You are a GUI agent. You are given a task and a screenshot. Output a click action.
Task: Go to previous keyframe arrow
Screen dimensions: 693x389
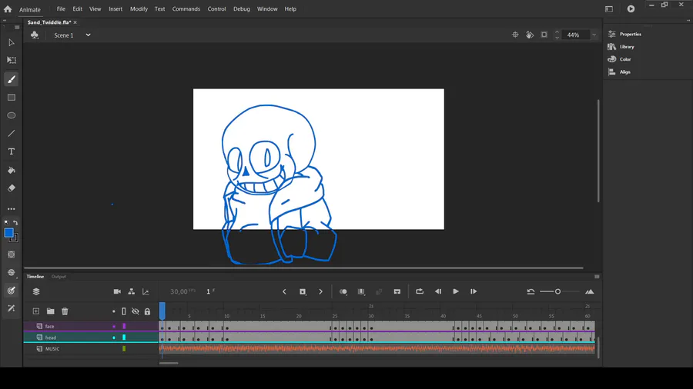tap(284, 291)
